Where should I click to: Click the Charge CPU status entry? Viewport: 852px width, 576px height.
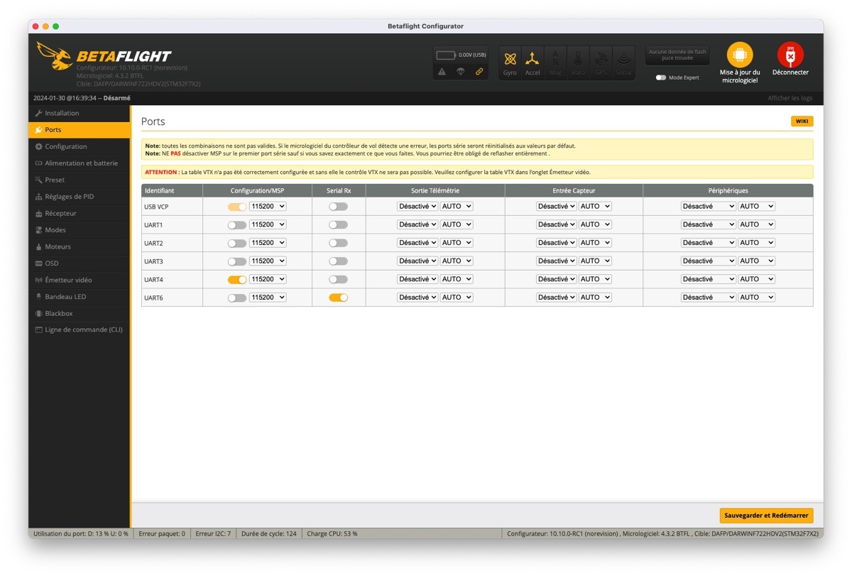(332, 533)
